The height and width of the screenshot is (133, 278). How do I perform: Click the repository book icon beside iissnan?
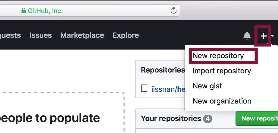coord(144,89)
